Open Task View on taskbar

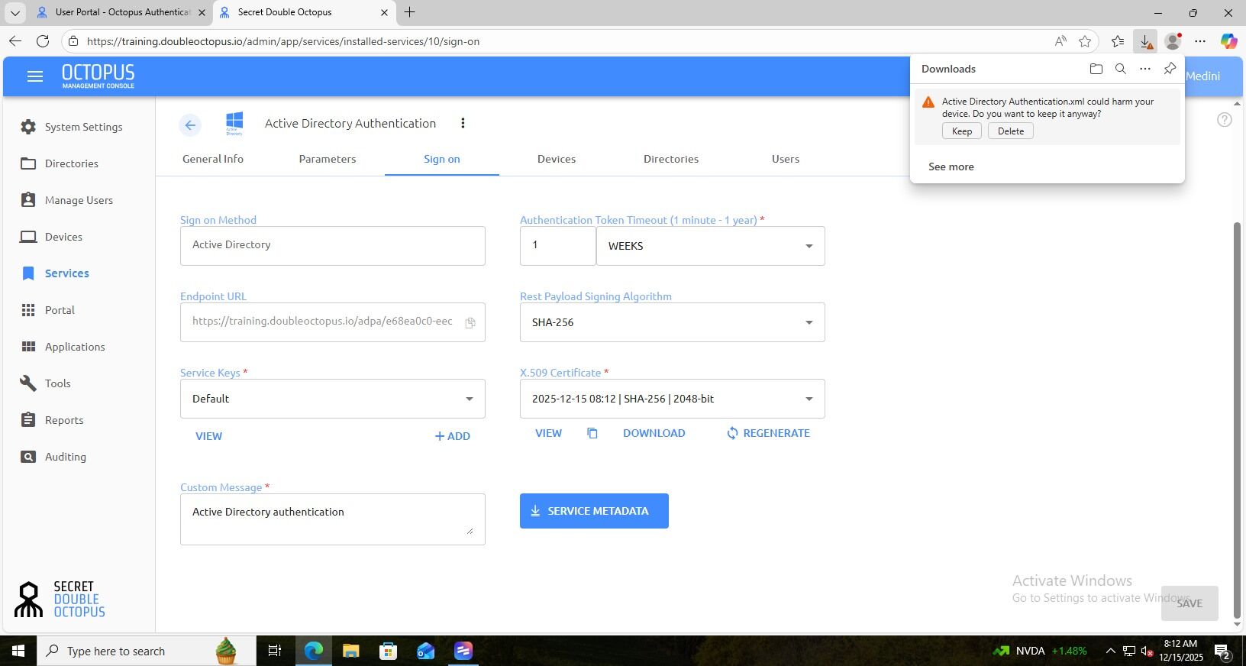(274, 651)
